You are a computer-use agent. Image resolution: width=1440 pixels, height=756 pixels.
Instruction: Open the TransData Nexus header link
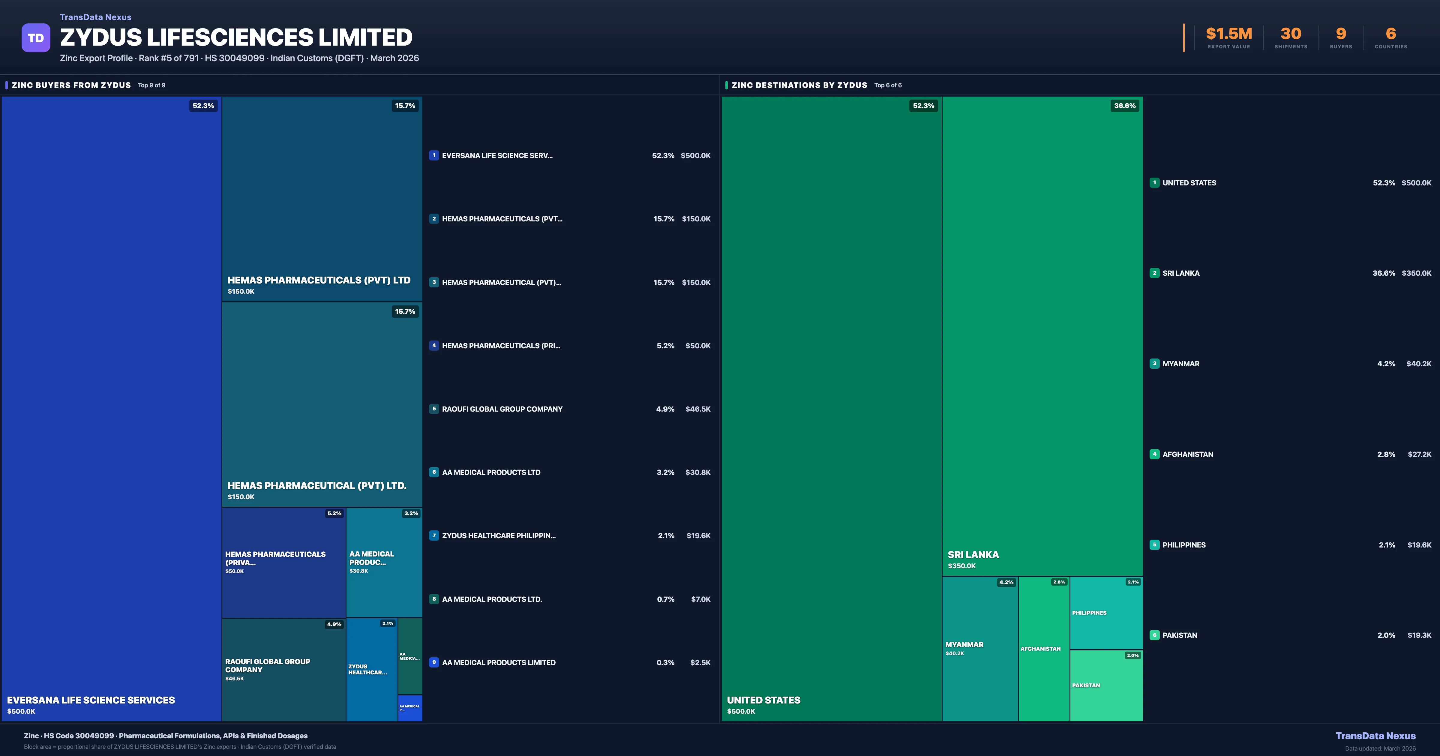pyautogui.click(x=96, y=17)
